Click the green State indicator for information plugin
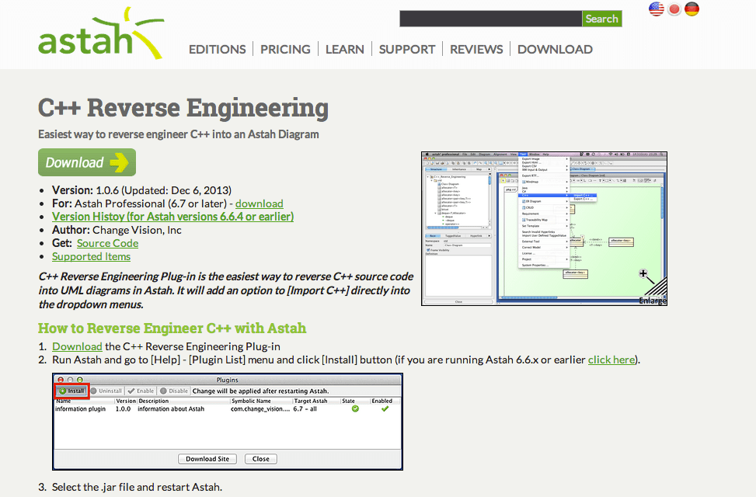 click(x=354, y=408)
